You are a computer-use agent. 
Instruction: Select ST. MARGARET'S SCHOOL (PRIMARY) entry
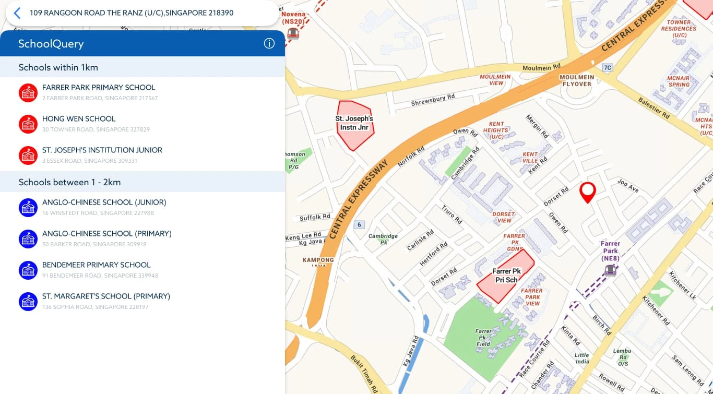pyautogui.click(x=142, y=302)
